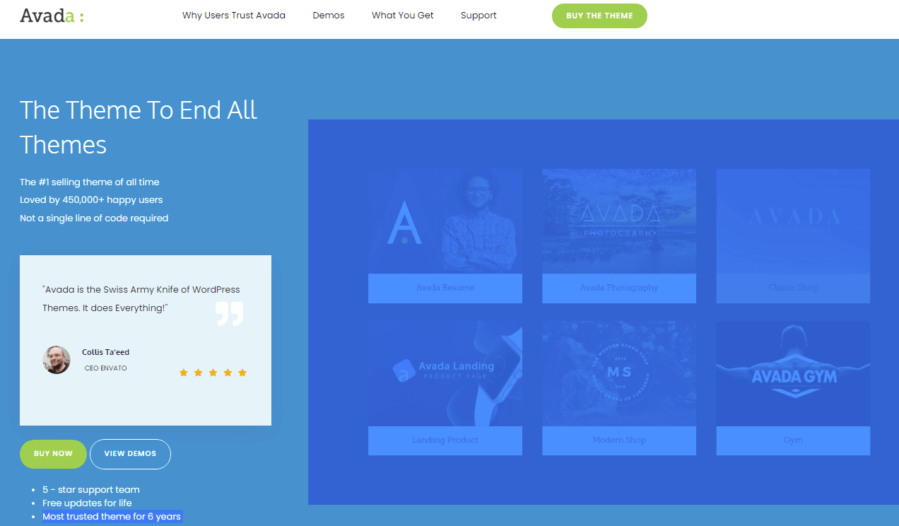Click the Swiss Army Knife testimonial quote
The width and height of the screenshot is (899, 526).
click(x=141, y=299)
